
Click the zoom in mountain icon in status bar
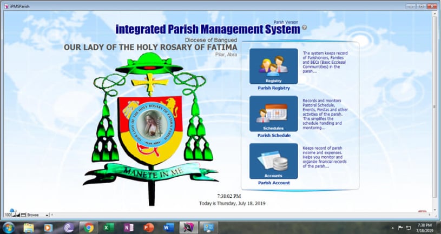[x=18, y=215]
